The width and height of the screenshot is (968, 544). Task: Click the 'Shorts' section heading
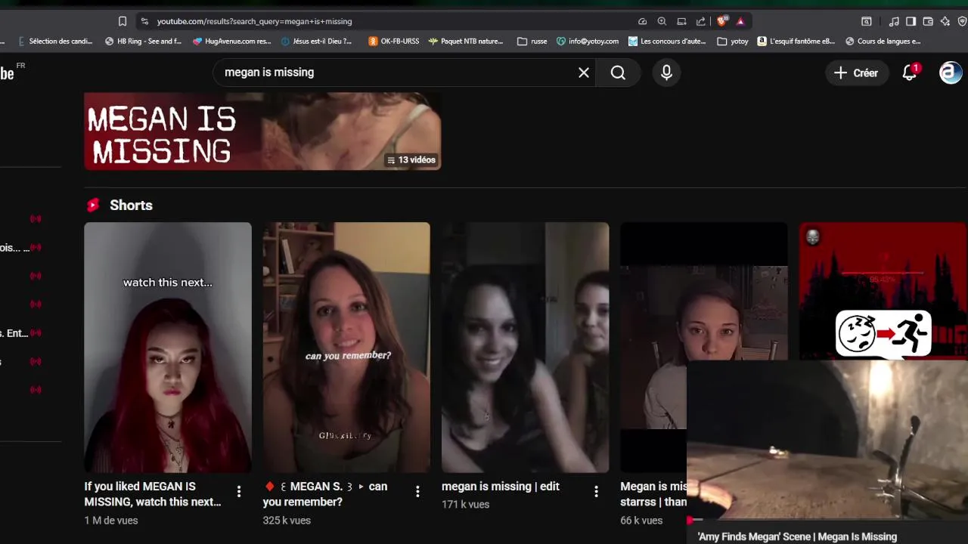point(131,205)
